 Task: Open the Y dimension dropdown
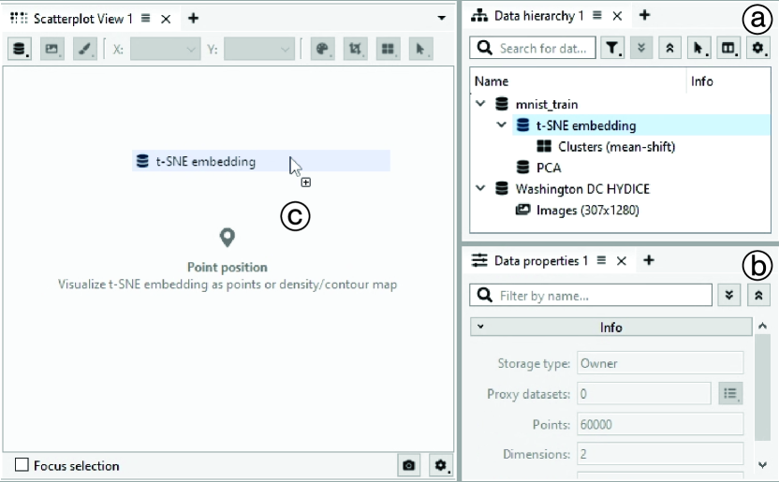click(258, 50)
